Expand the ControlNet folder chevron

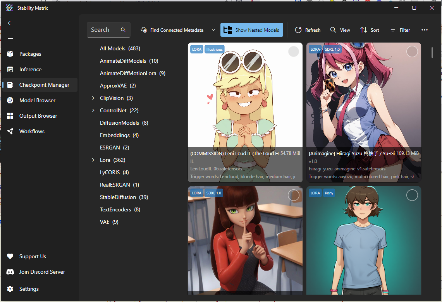click(x=93, y=110)
